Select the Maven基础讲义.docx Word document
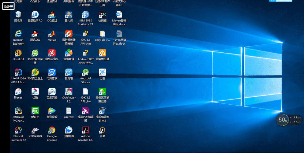Screen dimensions: 304x153 click(x=119, y=14)
